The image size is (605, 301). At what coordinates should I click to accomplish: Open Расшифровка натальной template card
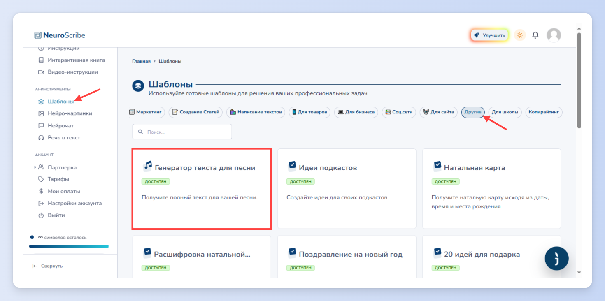(202, 256)
